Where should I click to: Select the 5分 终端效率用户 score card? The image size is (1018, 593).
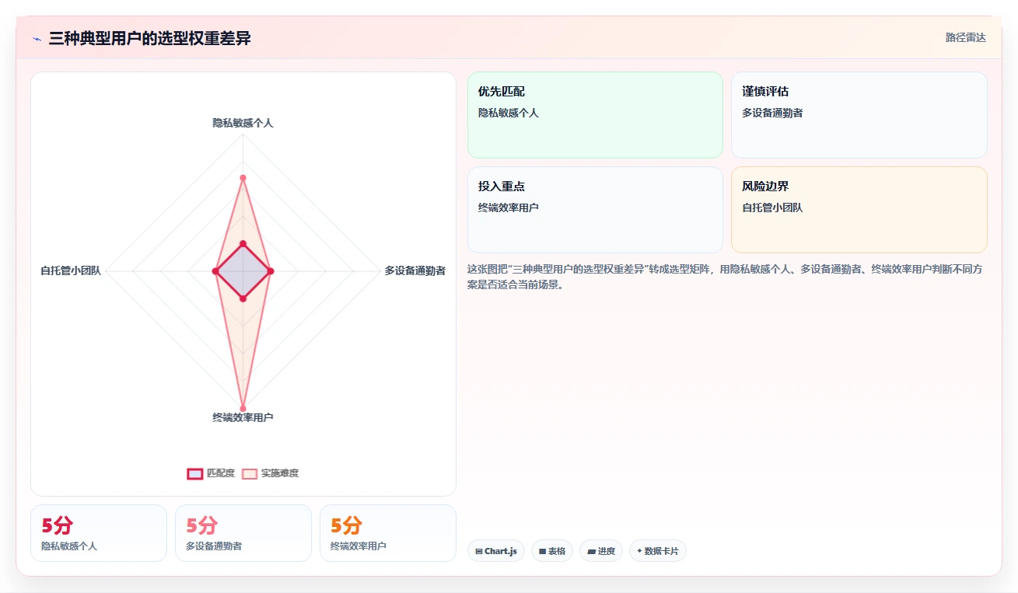tap(388, 533)
